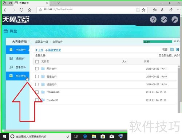Click the 图片文件 folder icon in list
Viewport: 182px width, 140px height.
[43, 69]
